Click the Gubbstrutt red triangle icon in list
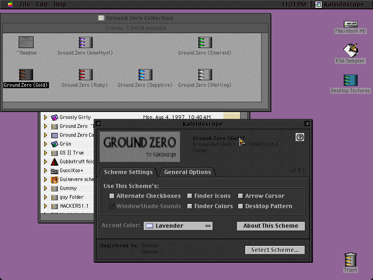This screenshot has width=373, height=280. point(55,161)
